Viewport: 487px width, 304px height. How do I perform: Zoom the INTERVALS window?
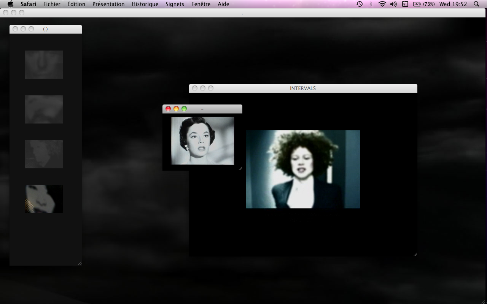pos(211,88)
